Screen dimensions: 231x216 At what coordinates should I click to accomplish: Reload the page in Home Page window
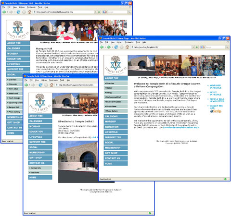pyautogui.click(x=116, y=47)
